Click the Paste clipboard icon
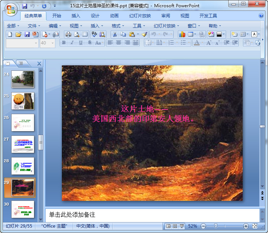The image size is (268, 233). point(132,34)
